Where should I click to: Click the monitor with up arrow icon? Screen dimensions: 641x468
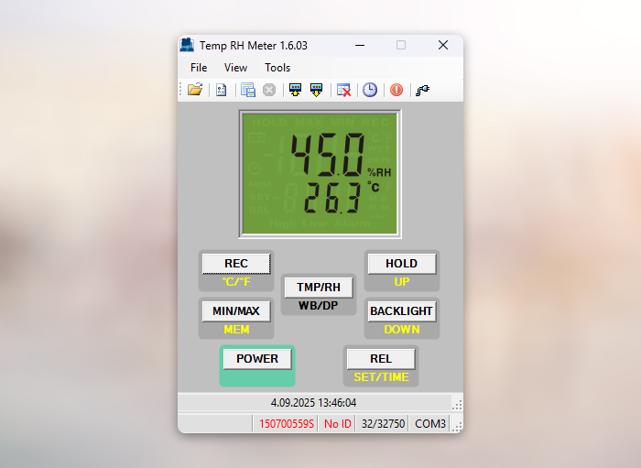click(x=295, y=90)
